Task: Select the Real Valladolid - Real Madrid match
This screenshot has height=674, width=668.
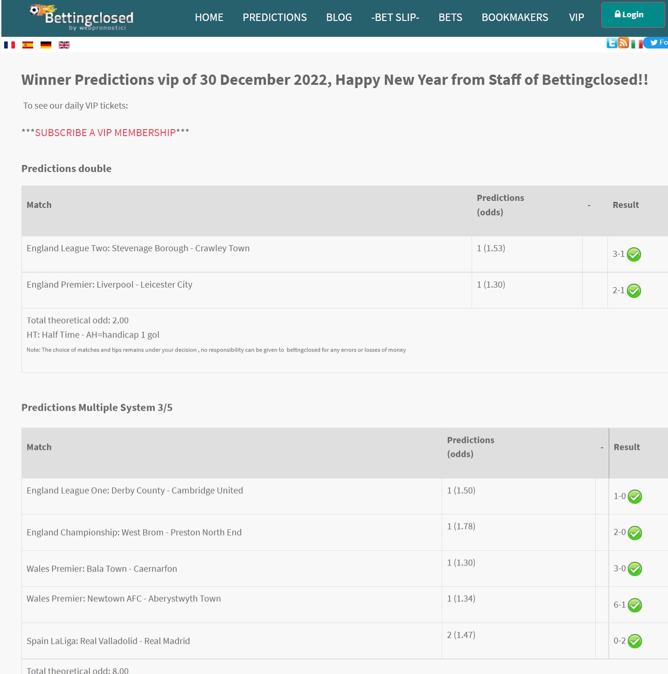Action: click(108, 641)
